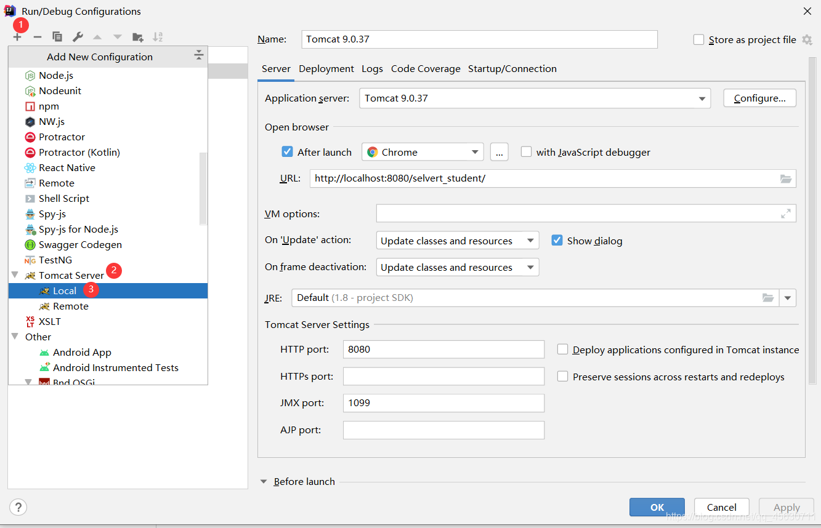Click the browser ellipsis button
Viewport: 821px width, 528px height.
(x=499, y=152)
